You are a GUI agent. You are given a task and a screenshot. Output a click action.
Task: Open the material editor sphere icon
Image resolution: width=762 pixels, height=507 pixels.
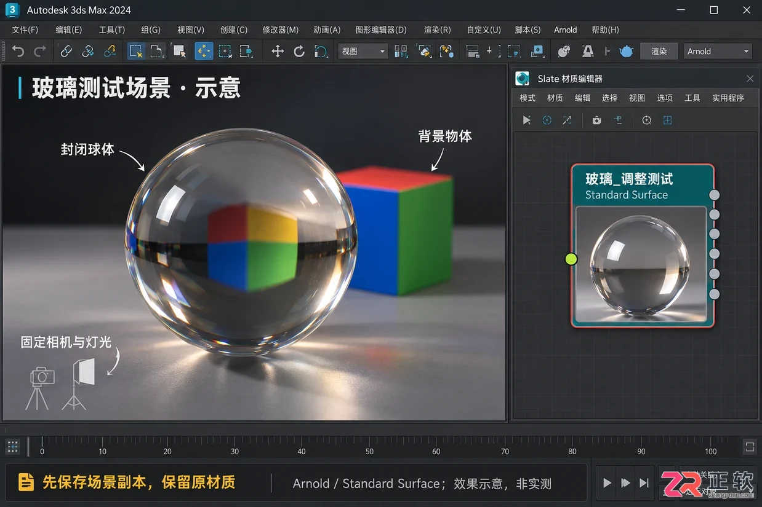pos(564,52)
